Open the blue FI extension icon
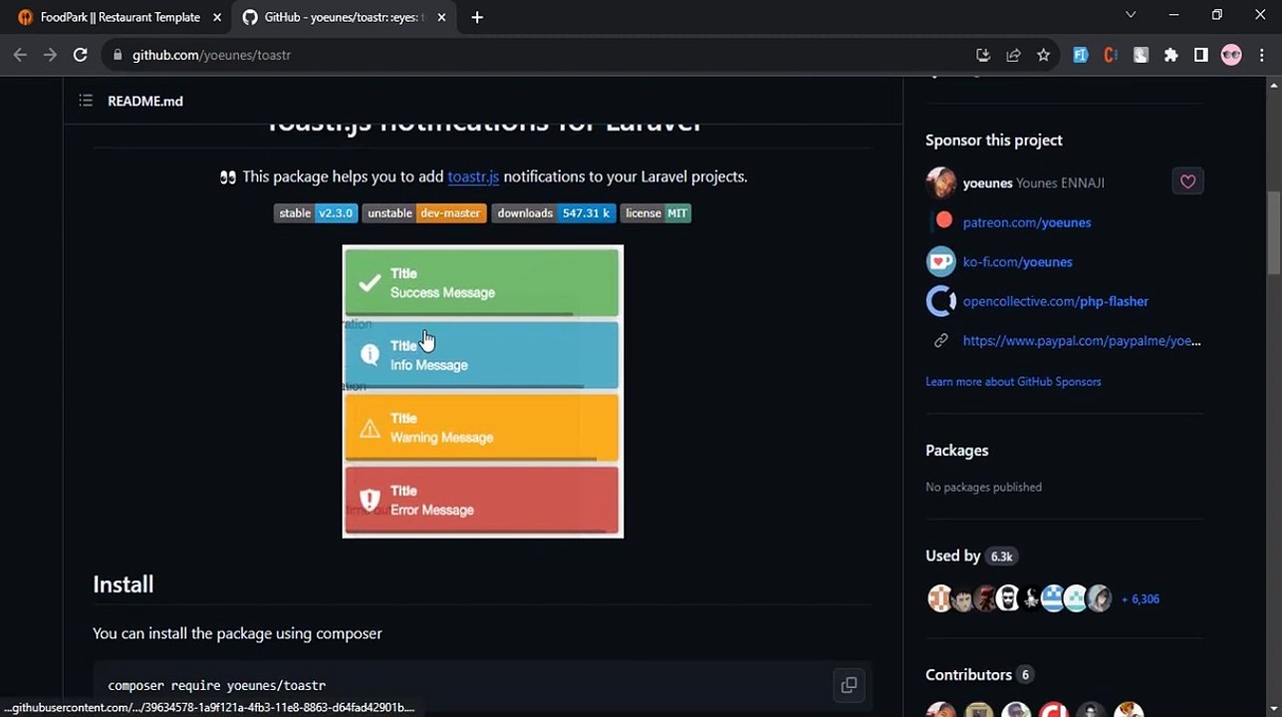The height and width of the screenshot is (717, 1282). tap(1081, 55)
